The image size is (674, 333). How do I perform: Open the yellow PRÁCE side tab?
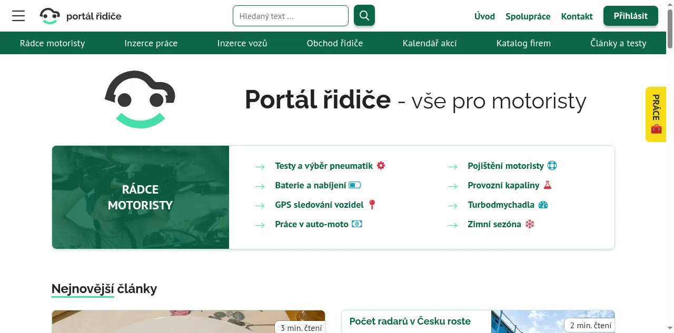tap(656, 114)
